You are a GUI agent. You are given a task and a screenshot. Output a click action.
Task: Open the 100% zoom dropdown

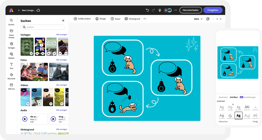[x=198, y=19]
